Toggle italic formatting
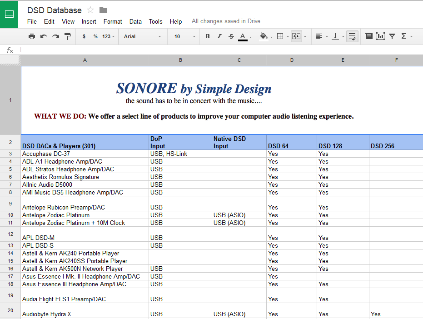Image resolution: width=423 pixels, height=319 pixels. (x=219, y=36)
